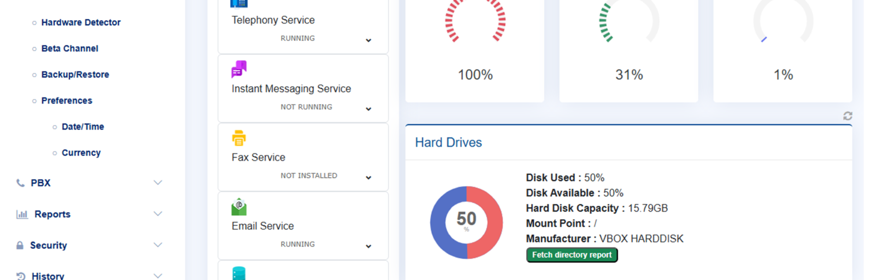Go to Date/Time preferences
873x280 pixels.
(83, 127)
